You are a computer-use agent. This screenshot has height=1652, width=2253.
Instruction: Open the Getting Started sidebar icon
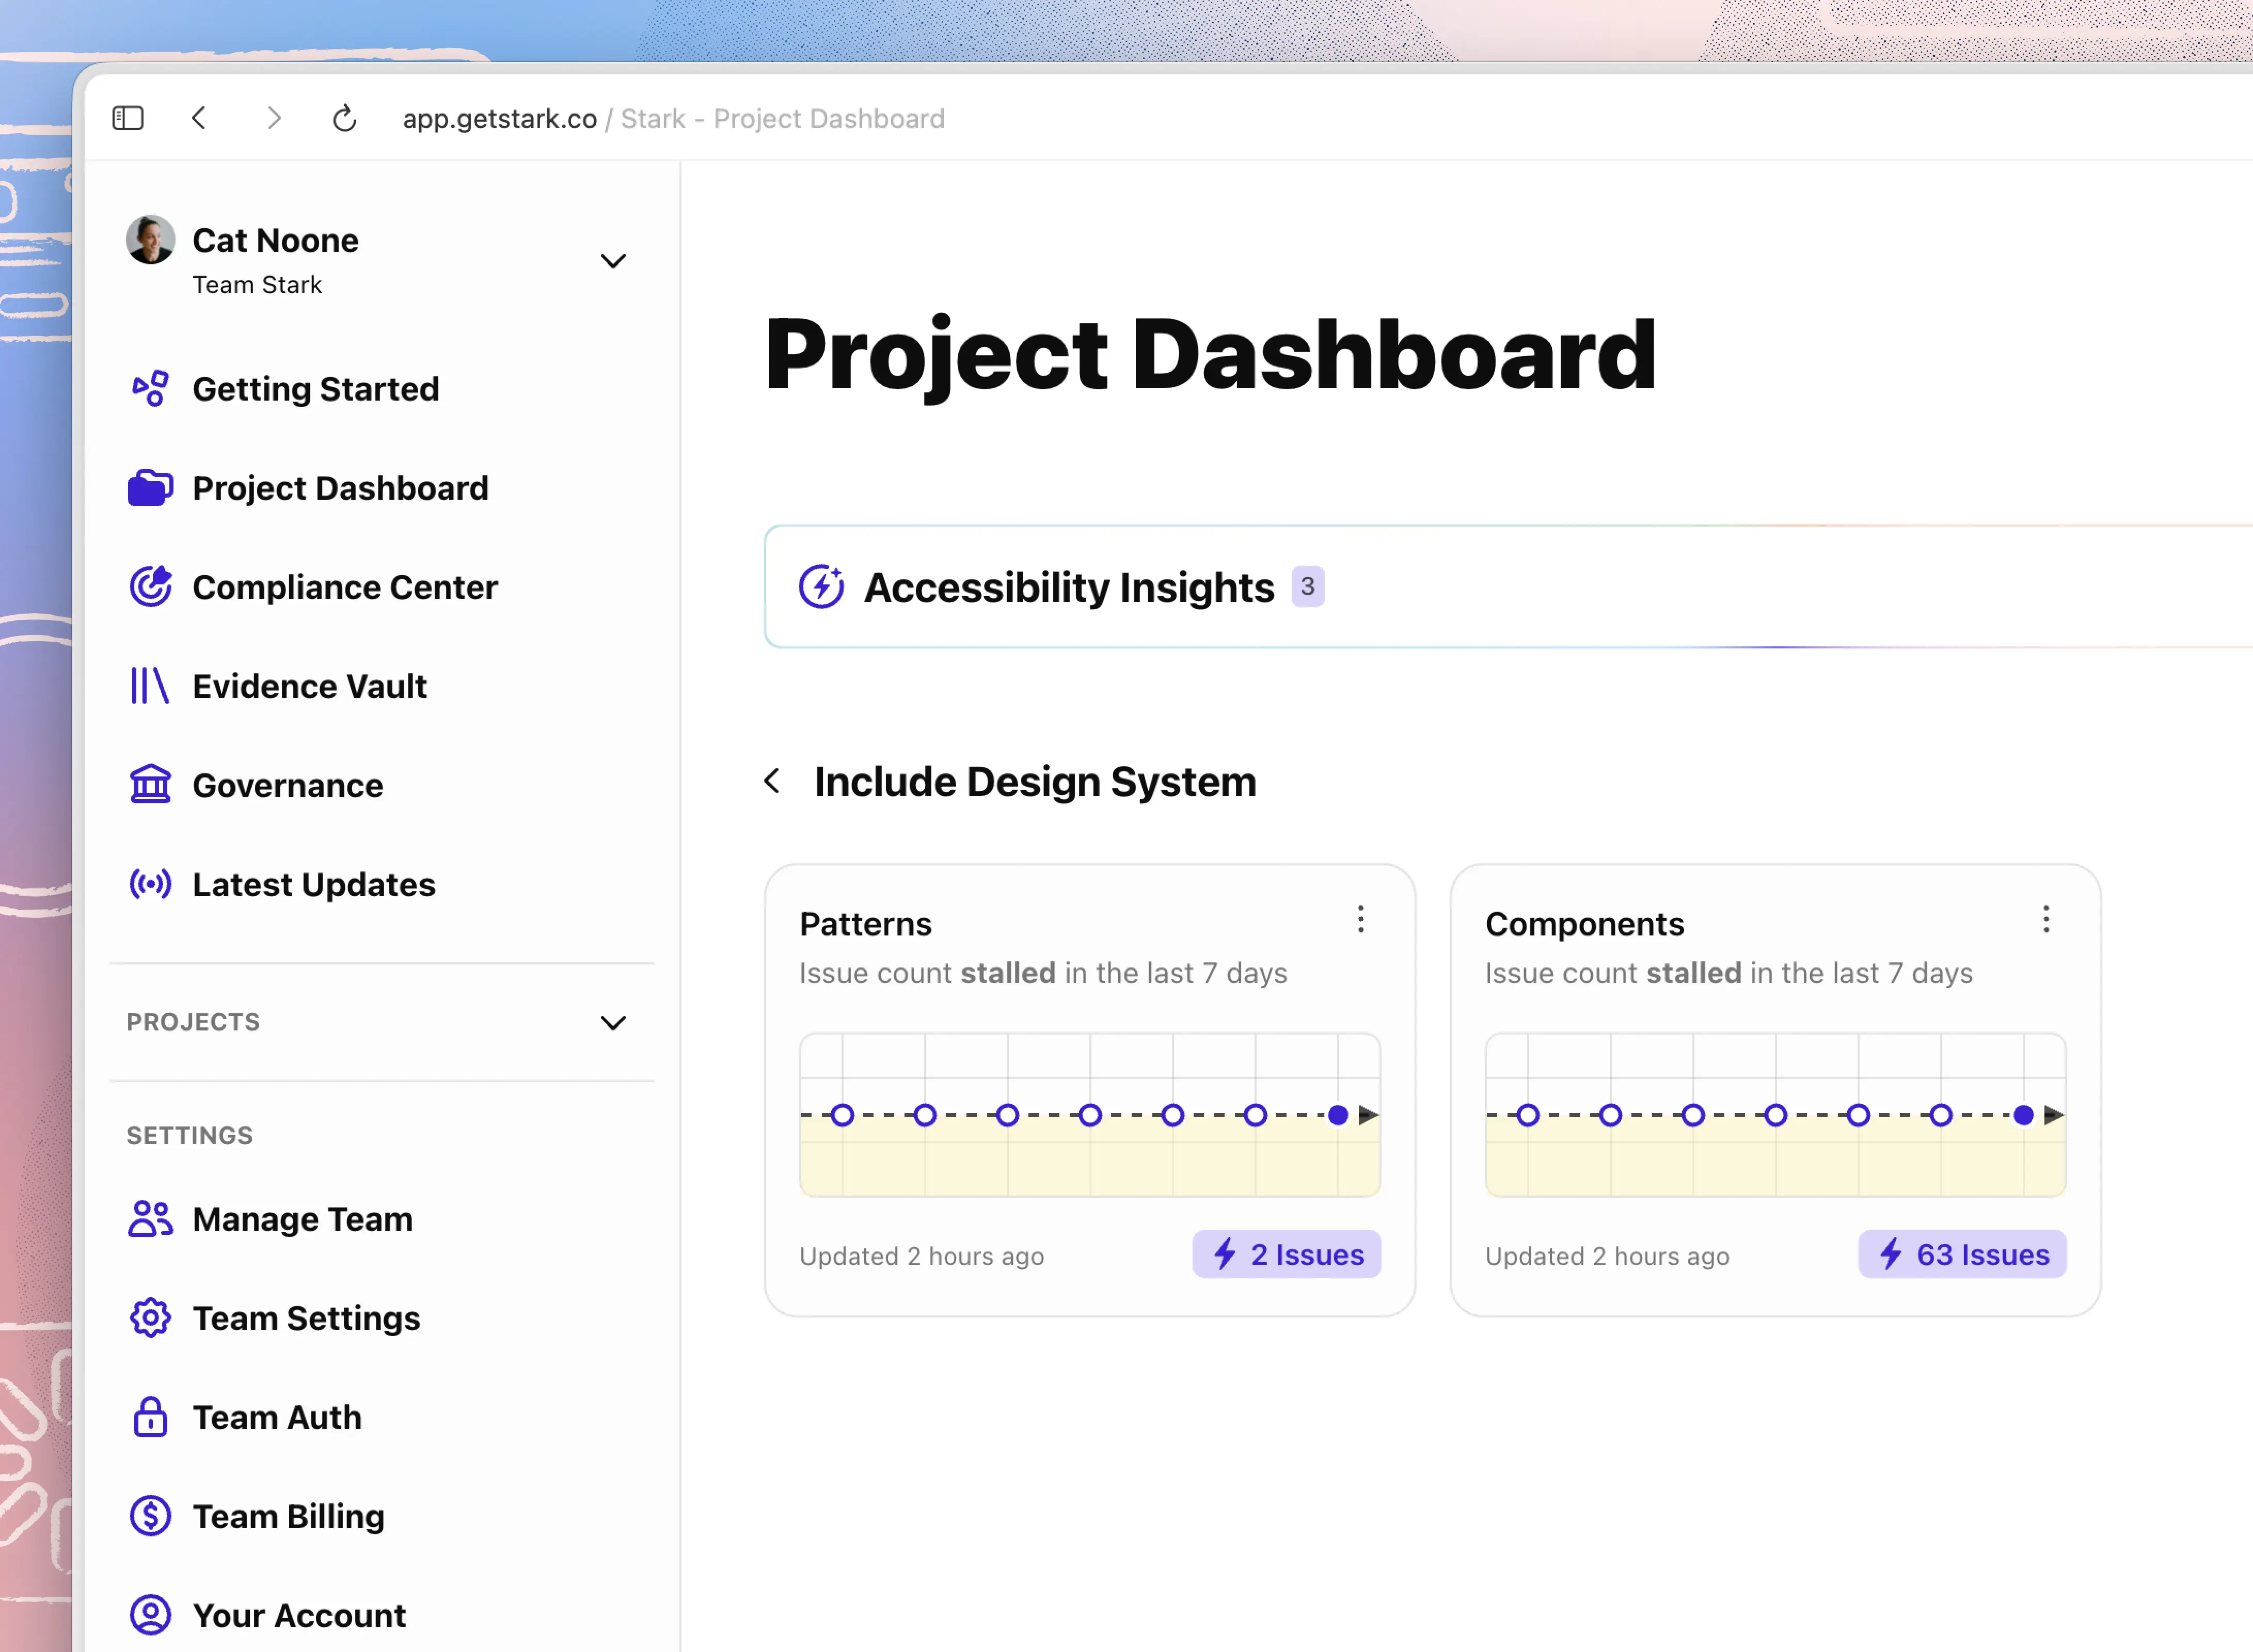[150, 388]
